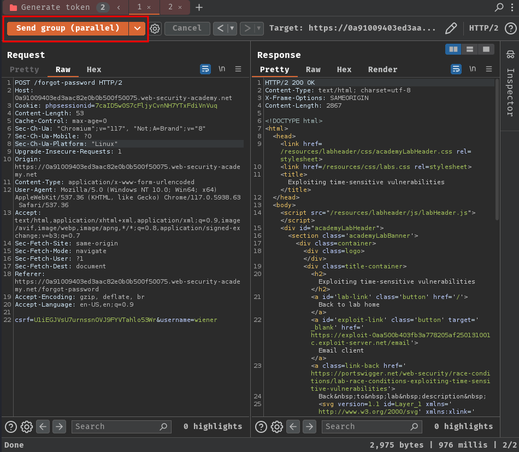
Task: Open Request search settings gear
Action: coord(27,427)
